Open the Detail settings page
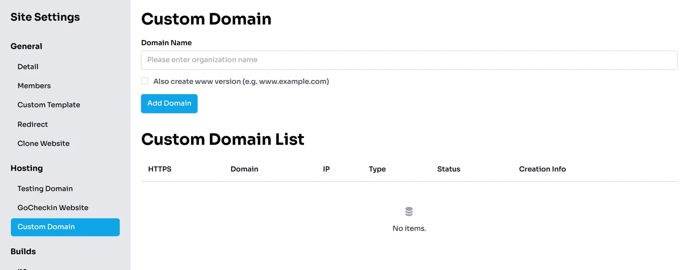The height and width of the screenshot is (270, 688). click(x=28, y=67)
